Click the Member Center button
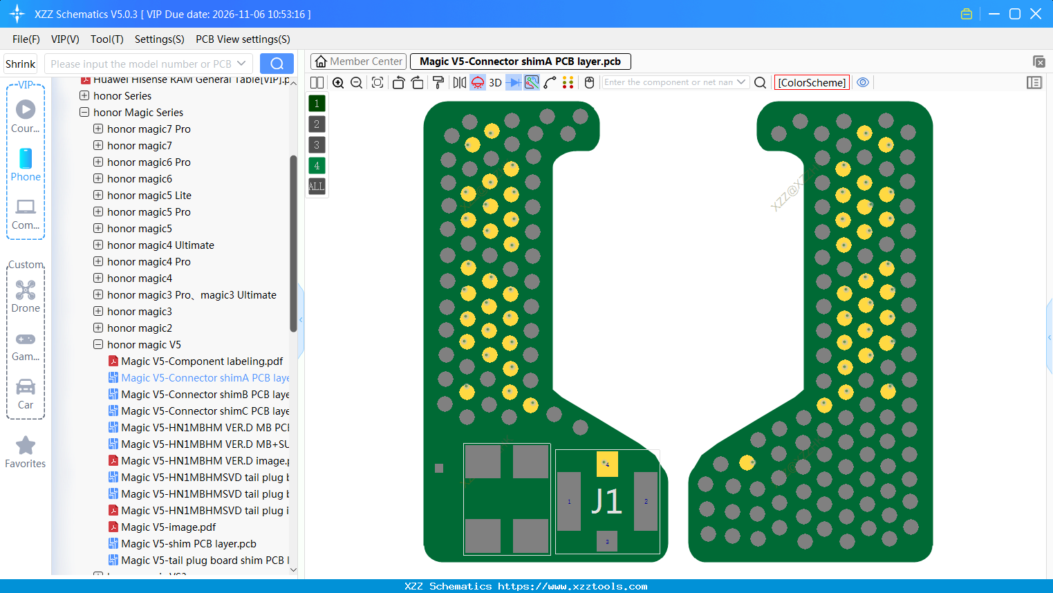The width and height of the screenshot is (1053, 593). [x=357, y=61]
